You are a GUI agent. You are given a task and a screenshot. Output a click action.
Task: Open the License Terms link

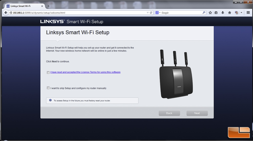point(85,72)
